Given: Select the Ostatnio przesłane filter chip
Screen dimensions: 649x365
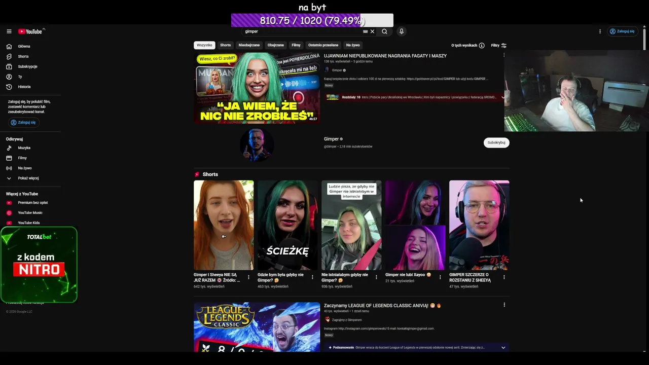Looking at the screenshot, I should coord(323,45).
